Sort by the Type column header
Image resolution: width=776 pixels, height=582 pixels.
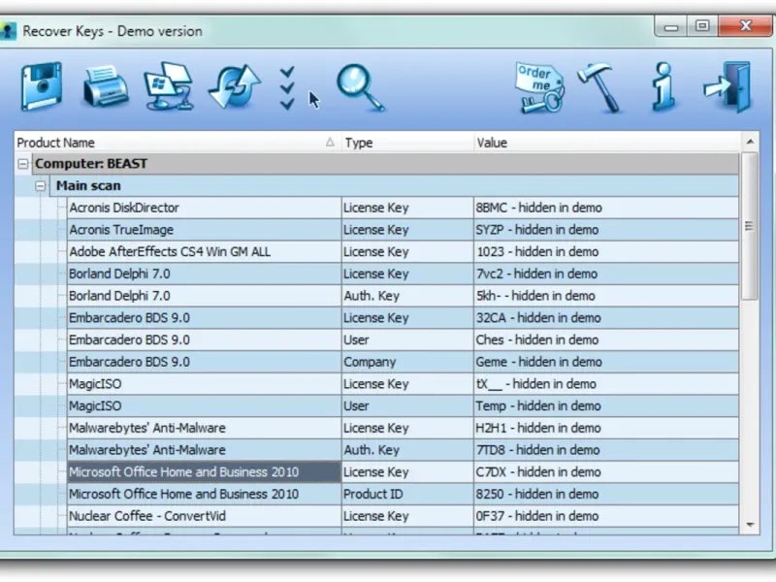coord(407,143)
